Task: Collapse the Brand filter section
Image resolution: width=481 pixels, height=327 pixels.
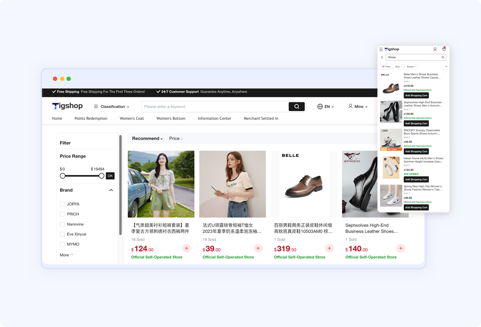Action: [x=111, y=190]
